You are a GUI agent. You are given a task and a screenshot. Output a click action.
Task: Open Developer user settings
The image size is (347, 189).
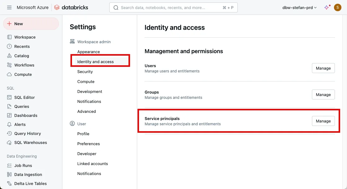pos(87,154)
